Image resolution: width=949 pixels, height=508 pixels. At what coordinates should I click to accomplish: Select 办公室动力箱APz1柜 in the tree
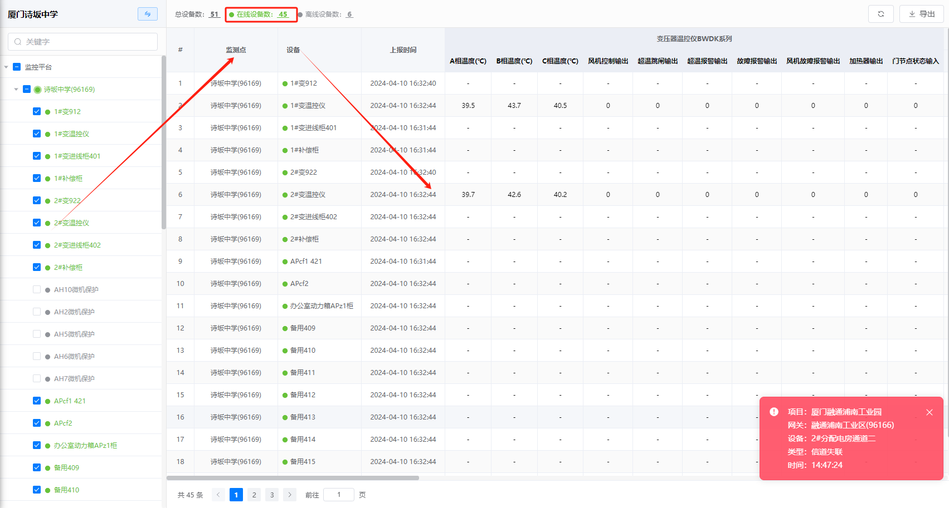click(x=85, y=445)
